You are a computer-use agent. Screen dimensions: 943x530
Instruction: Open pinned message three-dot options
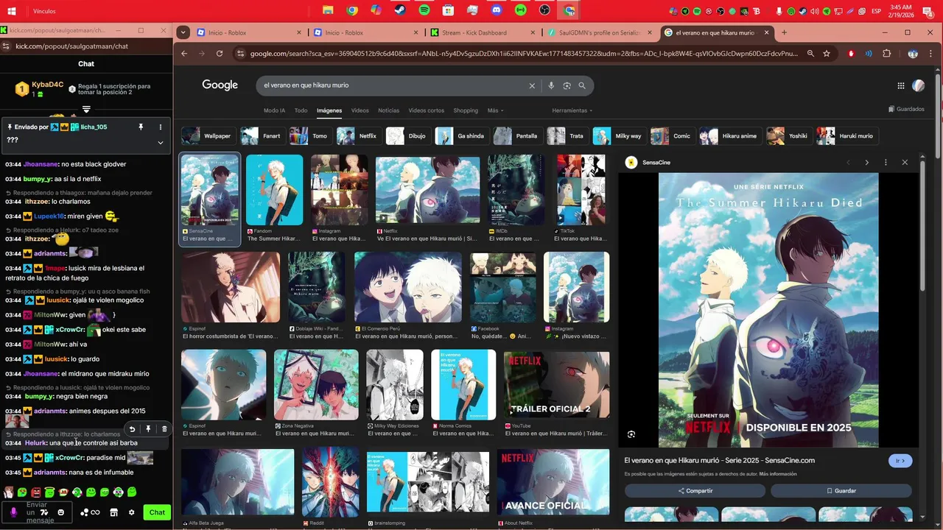[x=161, y=127]
